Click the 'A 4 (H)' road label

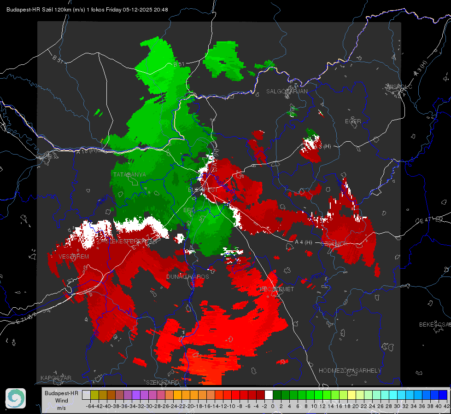coord(304,242)
